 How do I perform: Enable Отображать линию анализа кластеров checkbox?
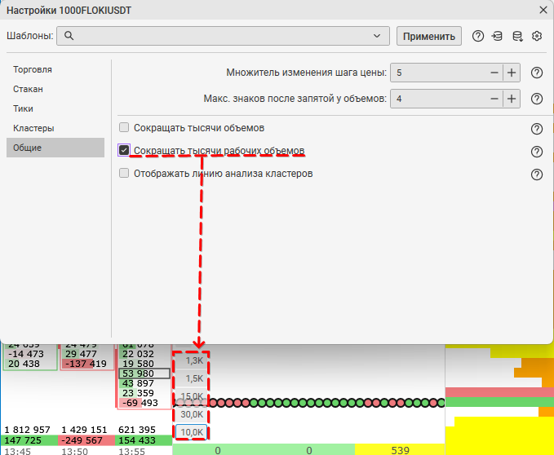point(124,174)
